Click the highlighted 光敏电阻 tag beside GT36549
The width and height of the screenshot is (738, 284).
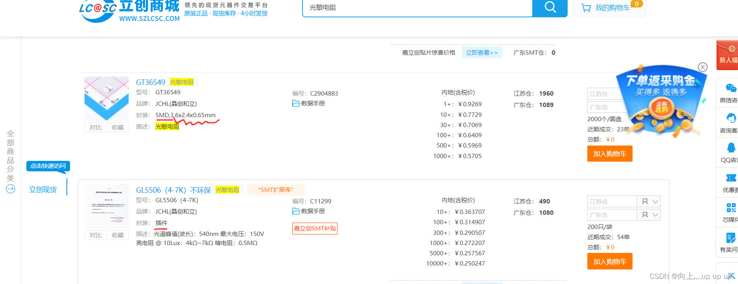click(182, 82)
